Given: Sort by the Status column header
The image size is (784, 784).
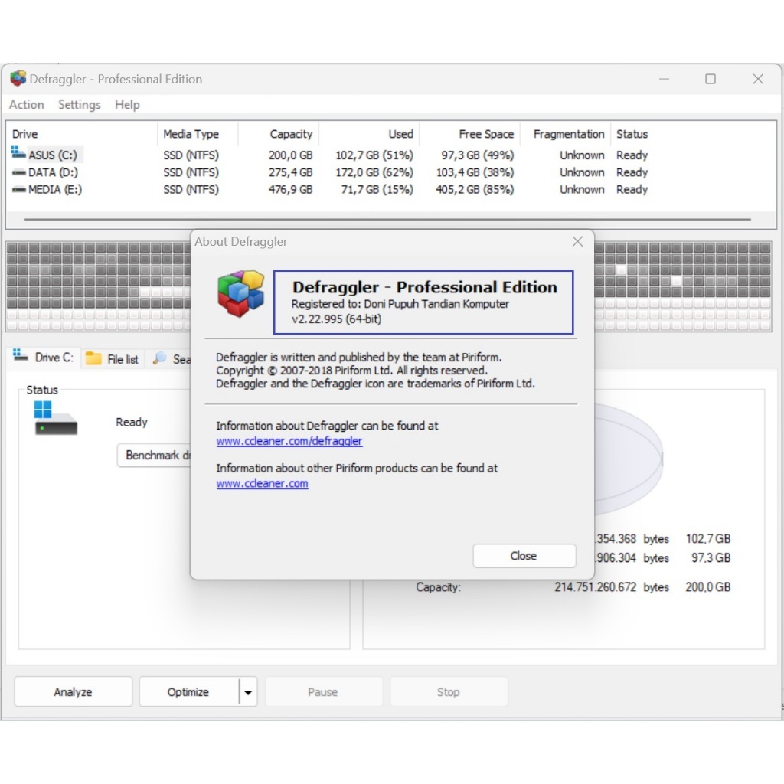Looking at the screenshot, I should point(632,134).
